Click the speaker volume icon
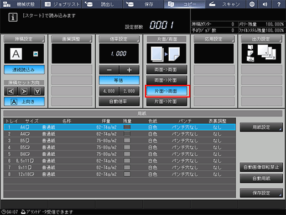 pyautogui.click(x=265, y=4)
